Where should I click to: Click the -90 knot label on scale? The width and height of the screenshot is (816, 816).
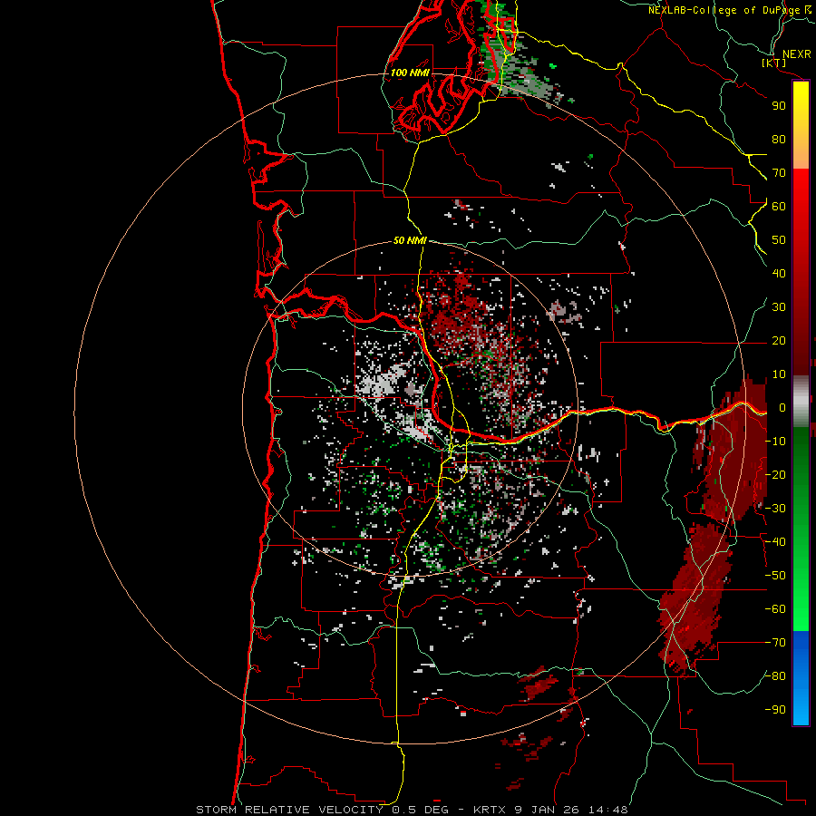pos(775,710)
